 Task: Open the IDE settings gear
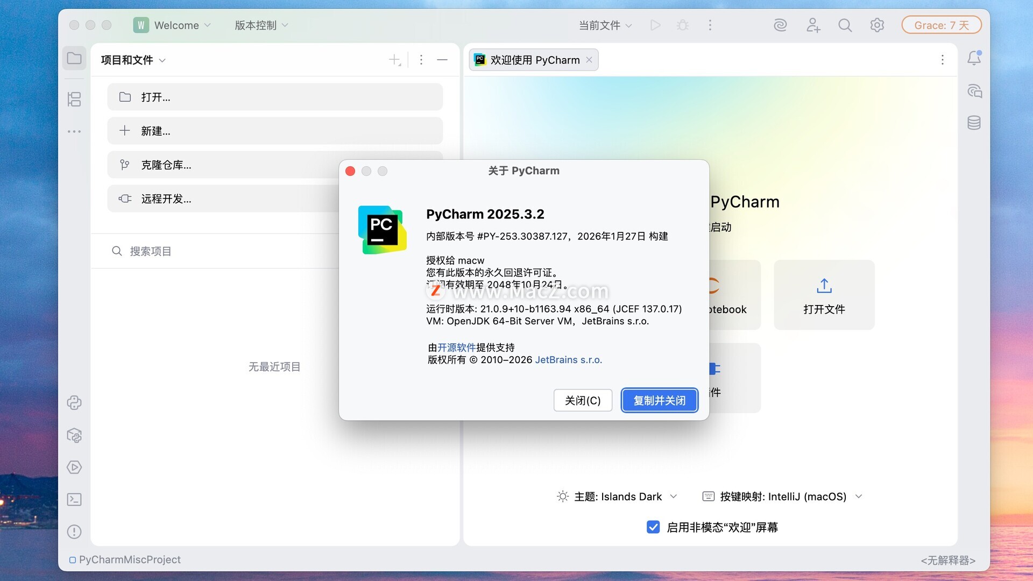(877, 25)
